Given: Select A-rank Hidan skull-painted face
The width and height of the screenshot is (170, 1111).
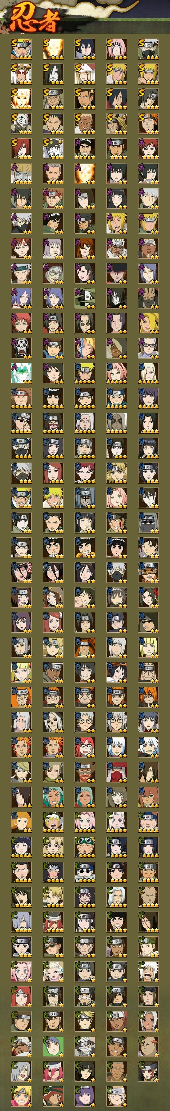Looking at the screenshot, I should [21, 349].
